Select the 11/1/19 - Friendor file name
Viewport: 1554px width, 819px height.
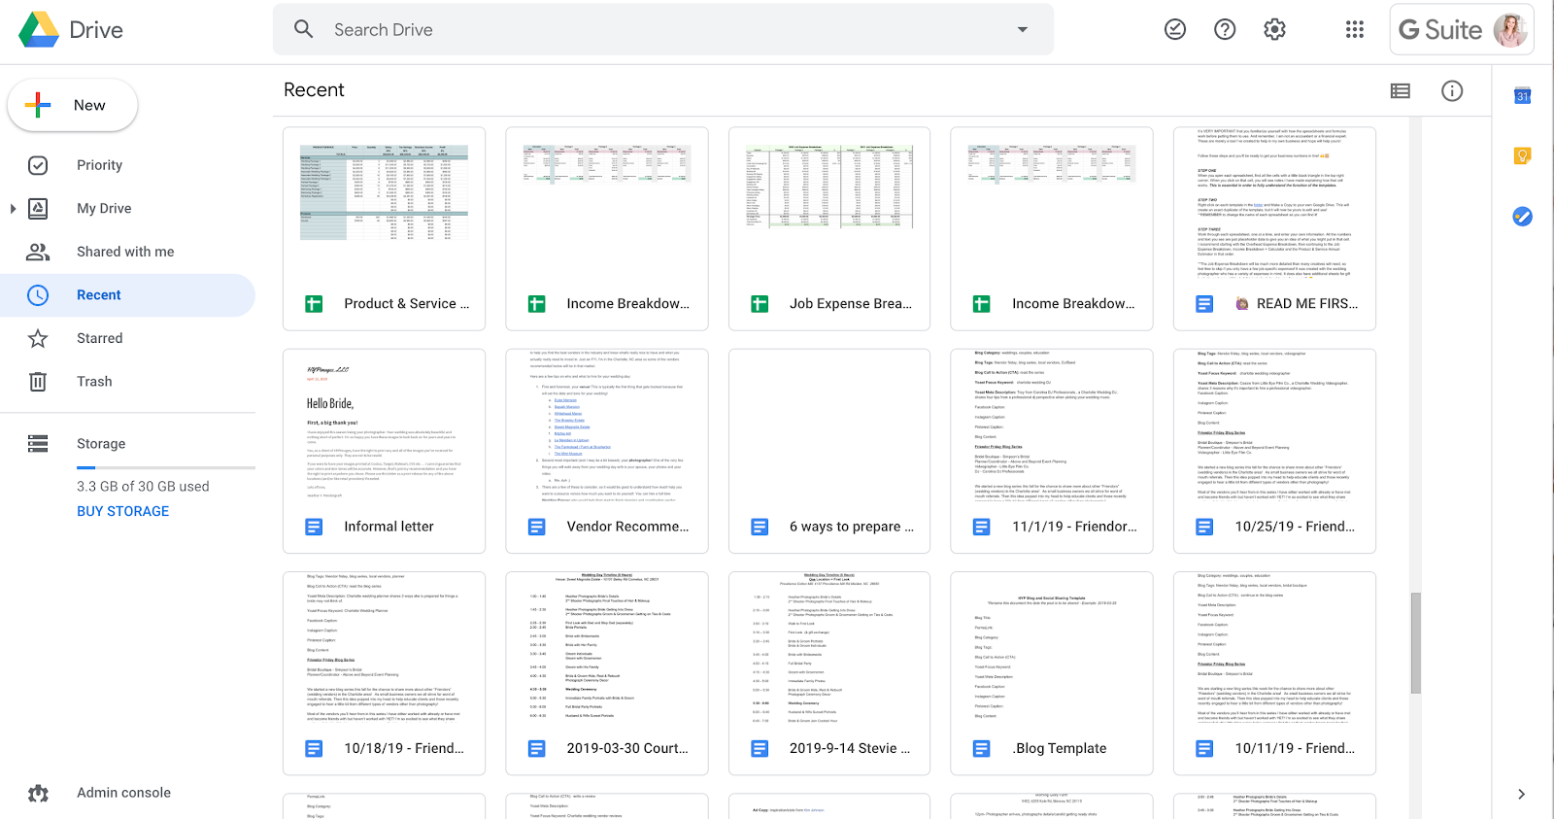coord(1074,527)
